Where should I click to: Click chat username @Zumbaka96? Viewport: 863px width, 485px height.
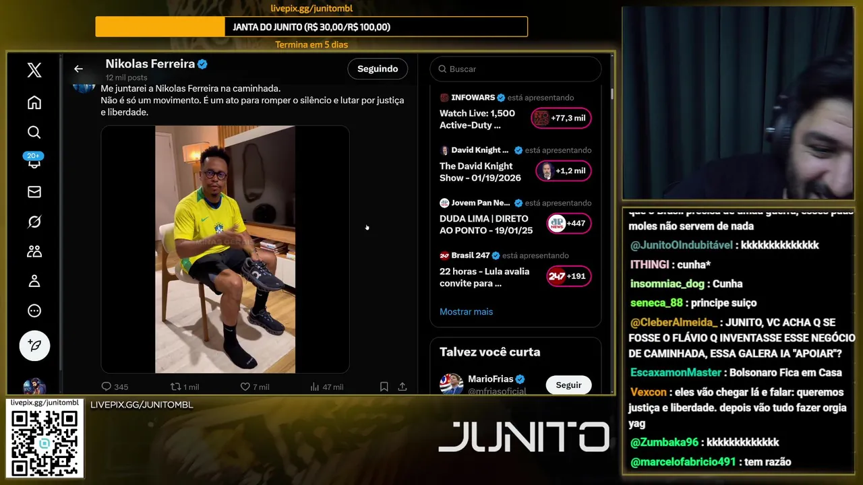[x=664, y=443]
